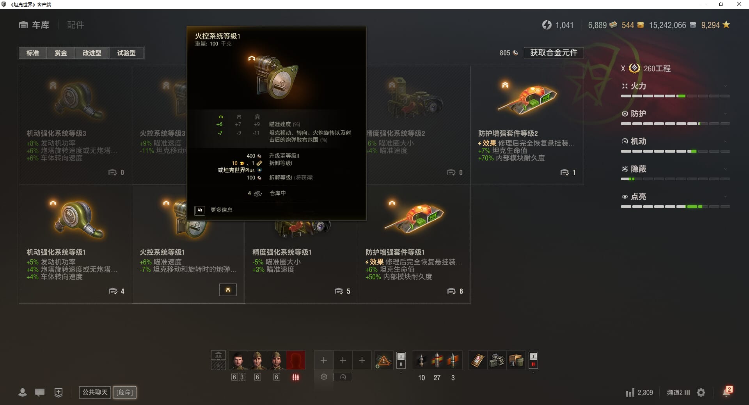Select the first crew member portrait
749x405 pixels.
pyautogui.click(x=238, y=360)
